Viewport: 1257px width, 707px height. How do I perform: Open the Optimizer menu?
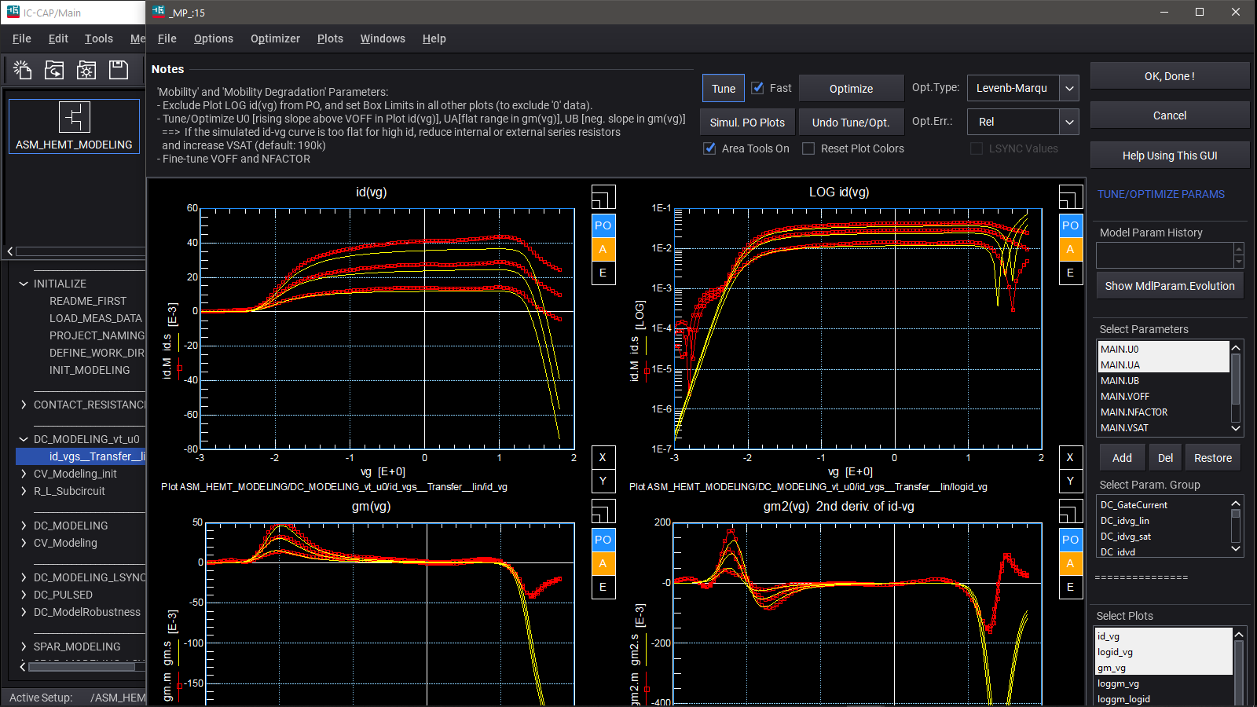coord(275,38)
